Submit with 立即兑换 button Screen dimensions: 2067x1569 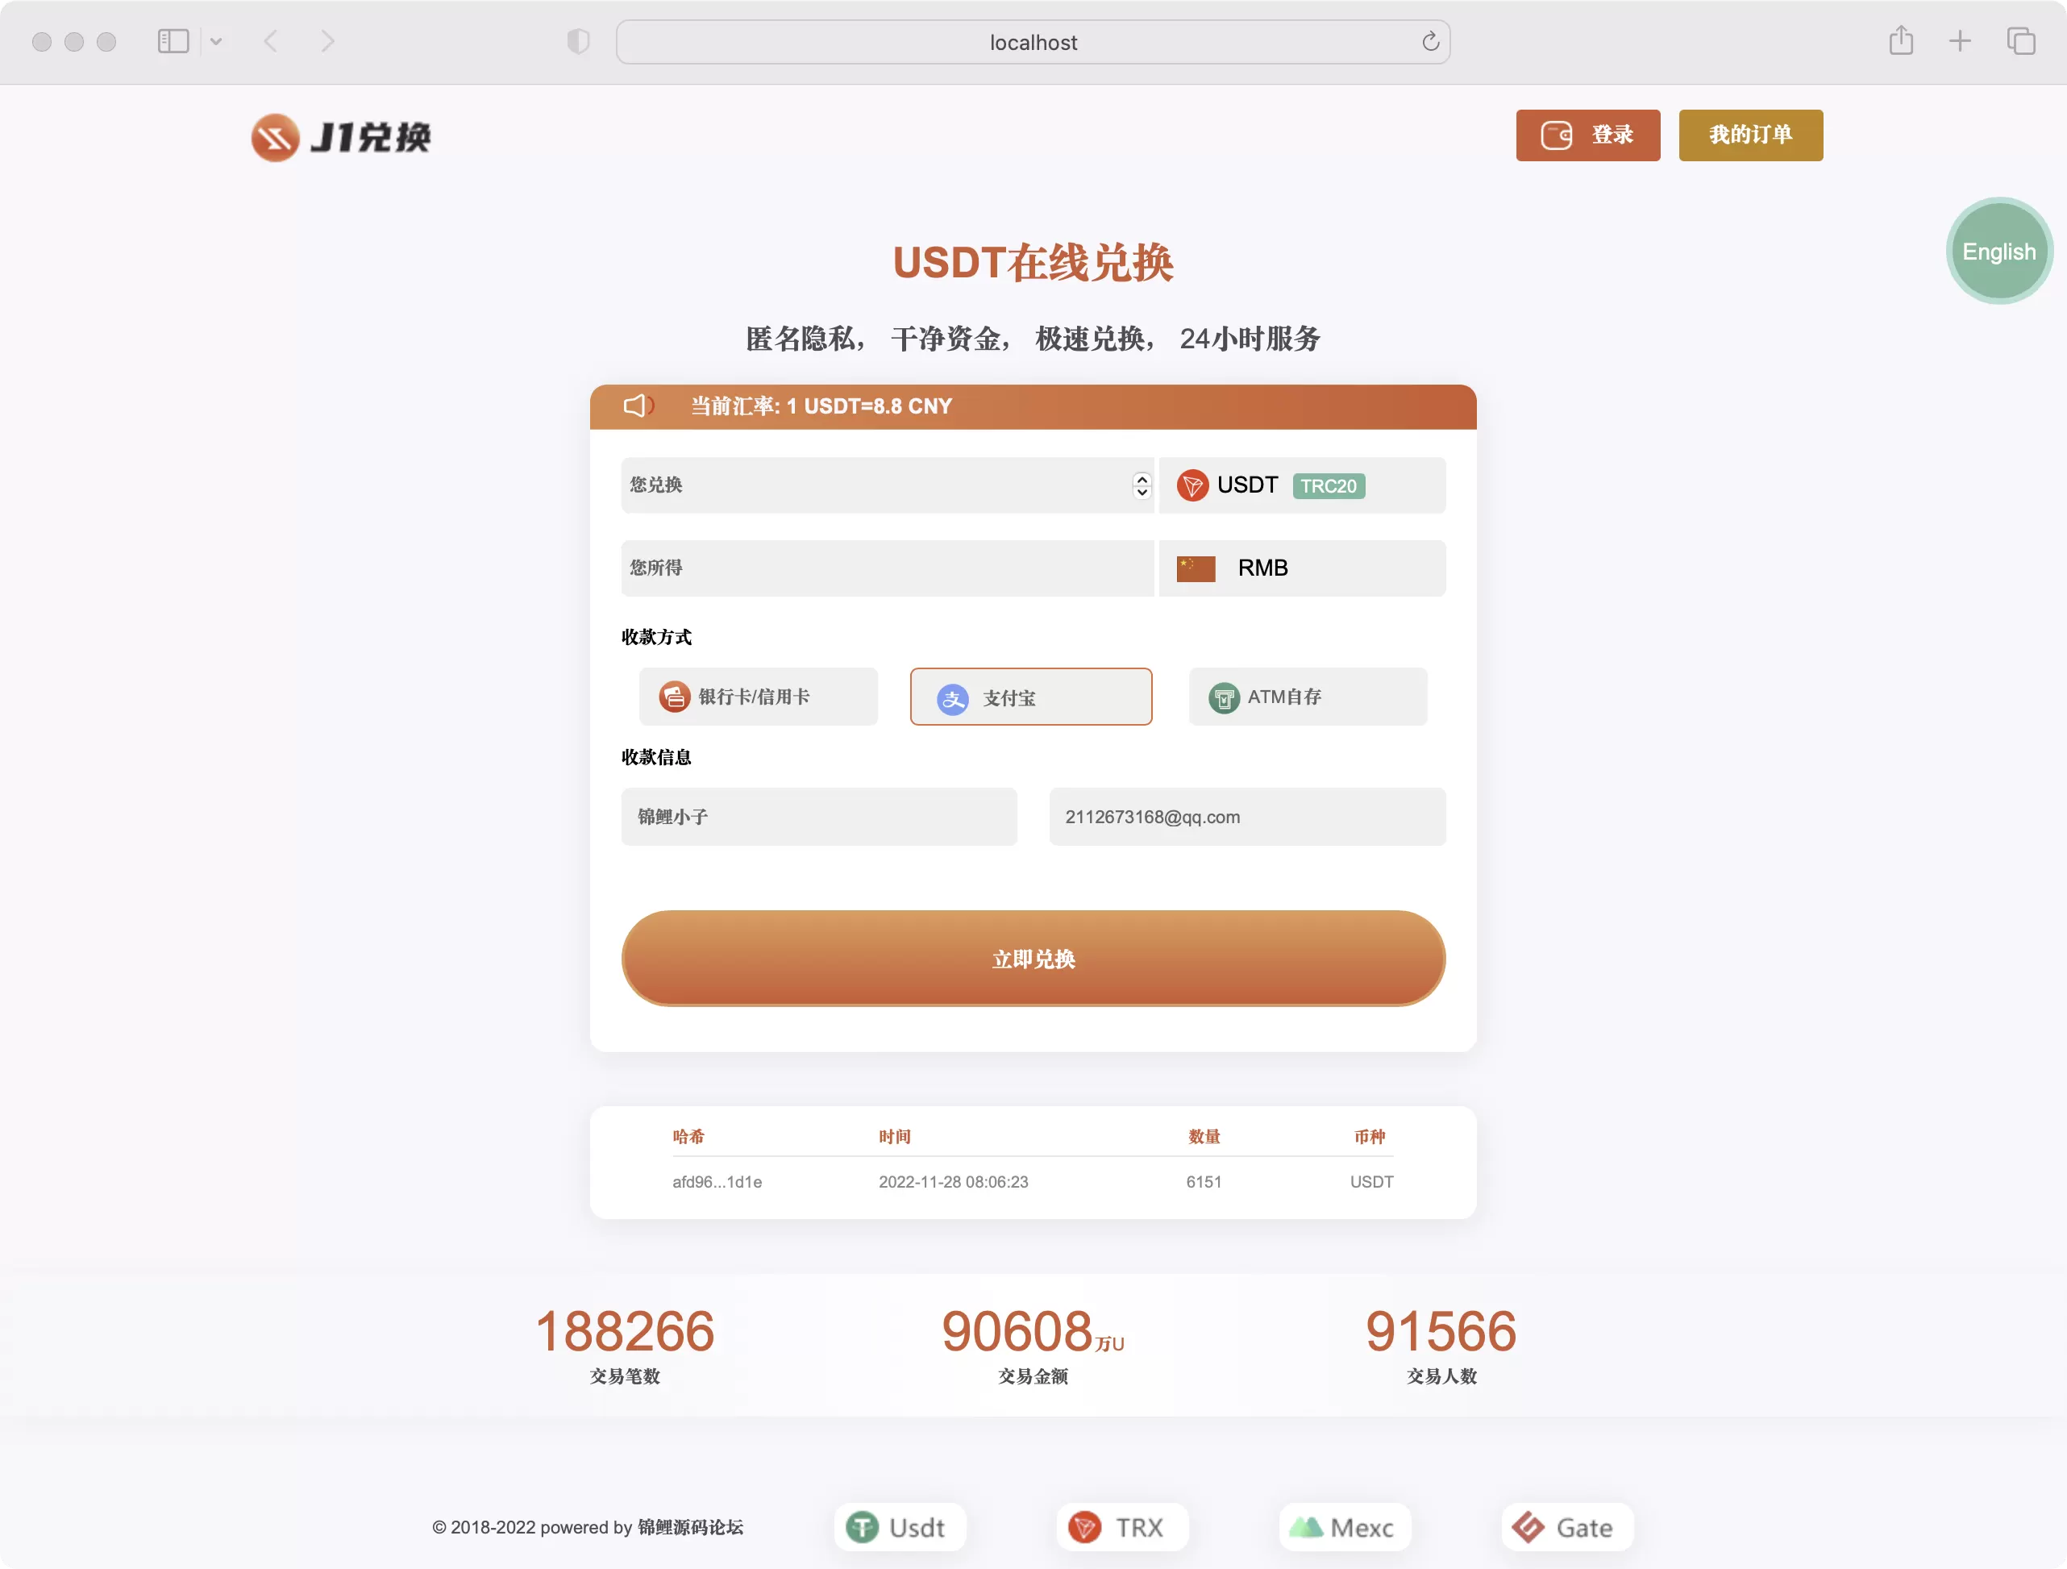click(1033, 959)
